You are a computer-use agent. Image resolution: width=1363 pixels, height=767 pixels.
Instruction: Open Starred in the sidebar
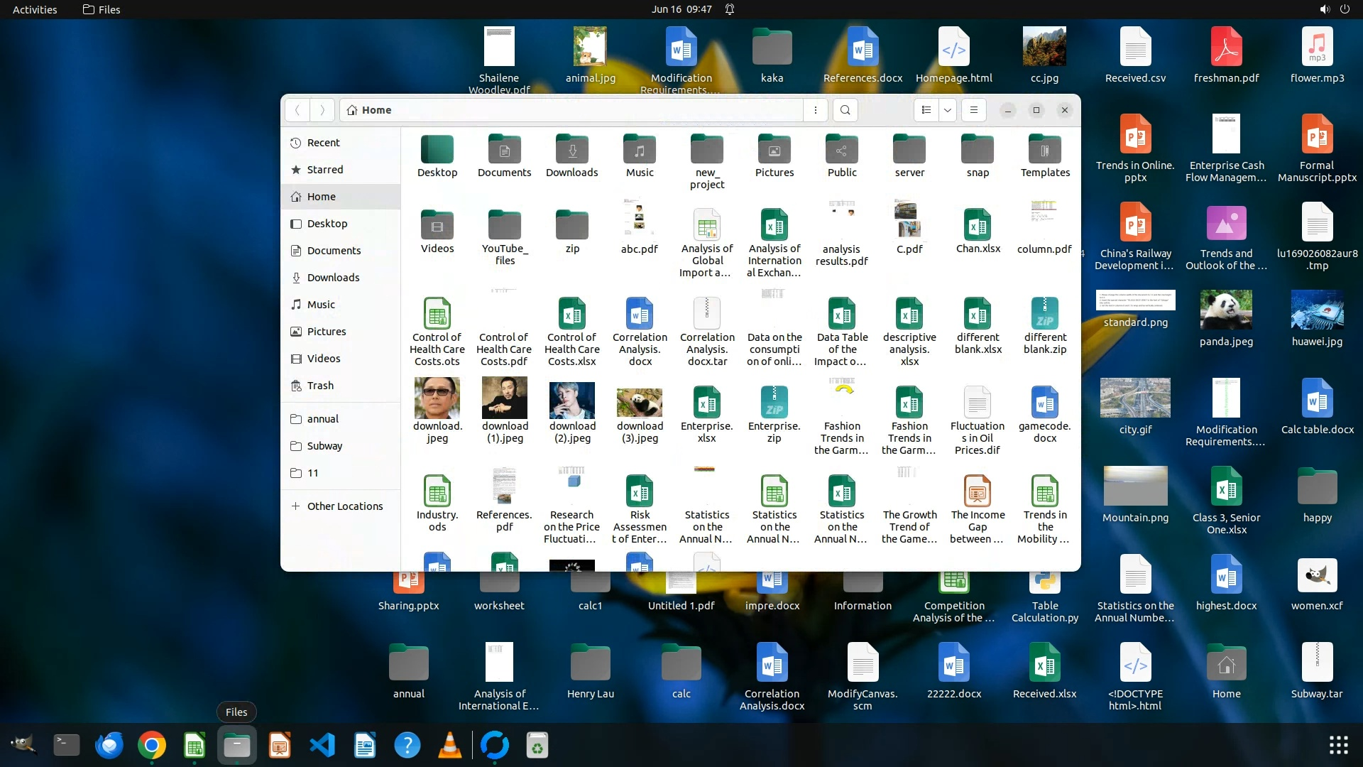(x=324, y=170)
